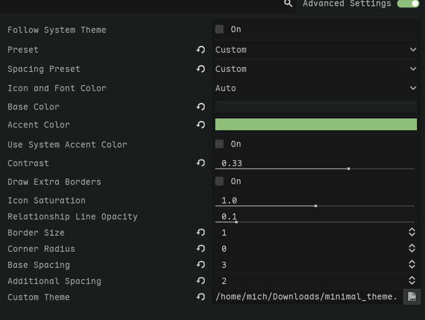Revert the Corner Radius value
Screen dimensions: 425x320
200,249
